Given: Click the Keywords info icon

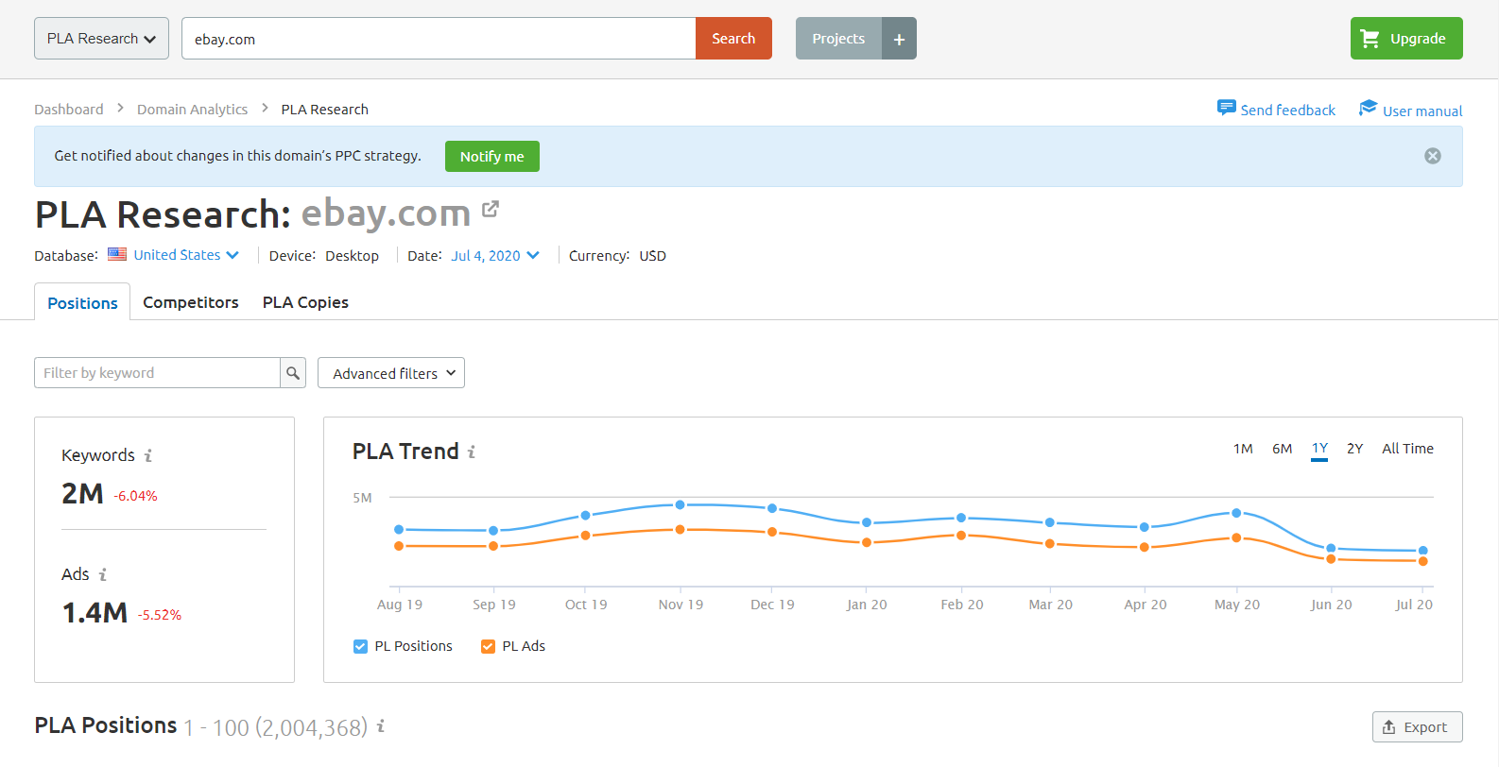Looking at the screenshot, I should [x=148, y=455].
